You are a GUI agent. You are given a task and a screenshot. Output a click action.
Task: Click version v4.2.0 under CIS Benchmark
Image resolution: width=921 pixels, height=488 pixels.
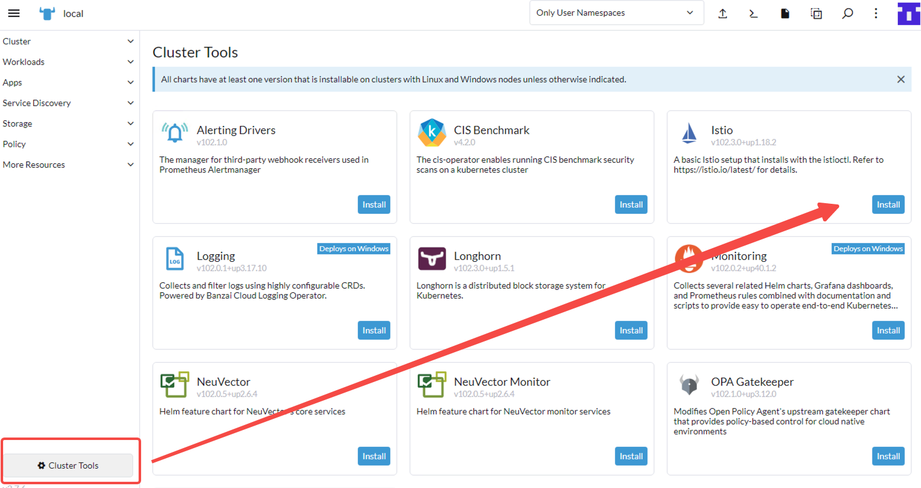pos(465,142)
